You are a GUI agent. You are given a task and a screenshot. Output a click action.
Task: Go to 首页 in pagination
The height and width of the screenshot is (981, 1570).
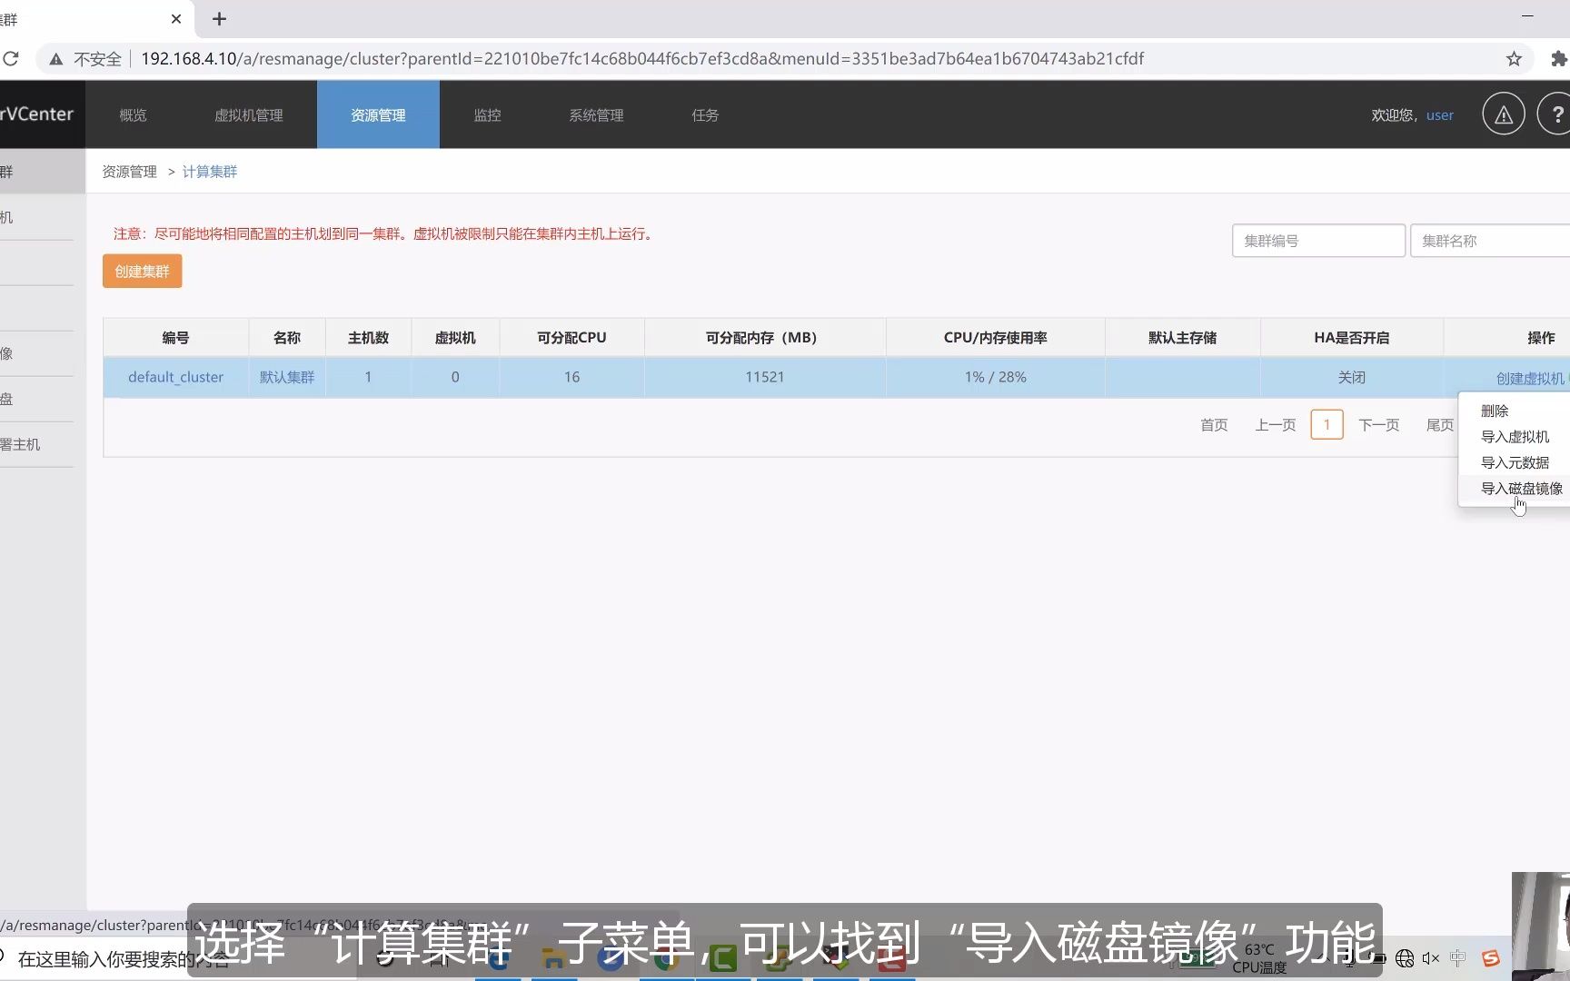pos(1214,425)
